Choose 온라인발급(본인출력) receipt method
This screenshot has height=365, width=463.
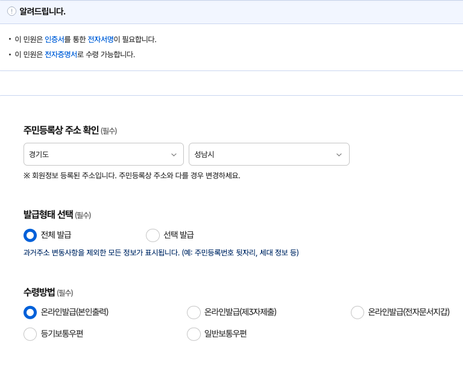[30, 313]
